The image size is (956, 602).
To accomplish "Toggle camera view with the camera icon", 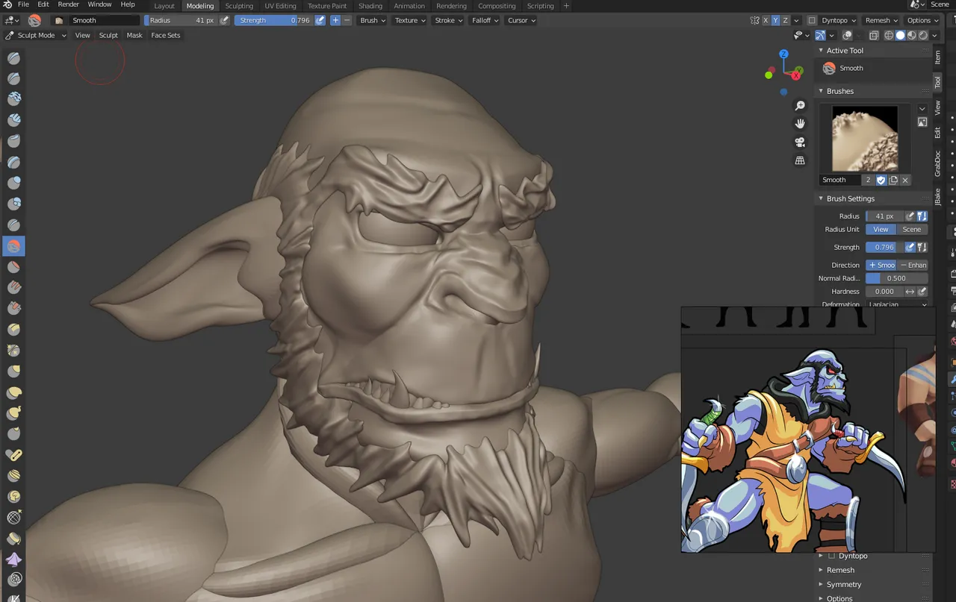I will tap(800, 142).
